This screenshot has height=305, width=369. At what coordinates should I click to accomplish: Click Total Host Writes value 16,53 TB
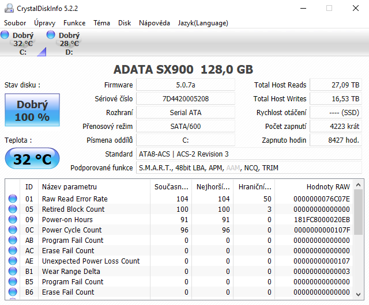coord(336,98)
